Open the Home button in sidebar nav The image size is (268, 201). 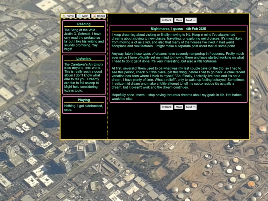[x=68, y=16]
